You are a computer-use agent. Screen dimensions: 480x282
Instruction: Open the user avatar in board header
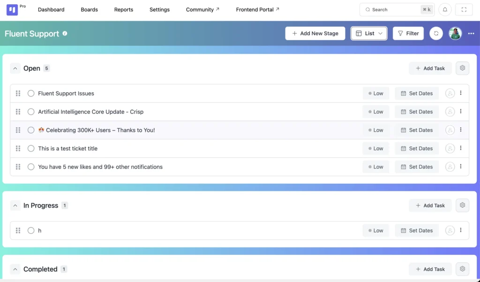coord(455,33)
